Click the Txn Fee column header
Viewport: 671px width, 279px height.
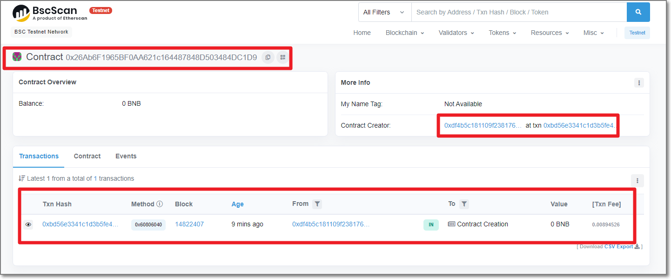pyautogui.click(x=606, y=204)
